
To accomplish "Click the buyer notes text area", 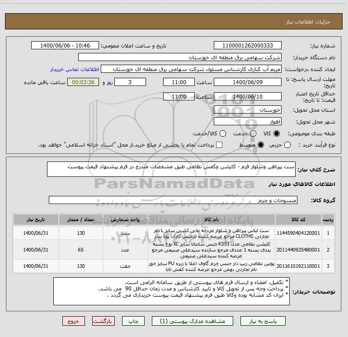I will (x=172, y=291).
